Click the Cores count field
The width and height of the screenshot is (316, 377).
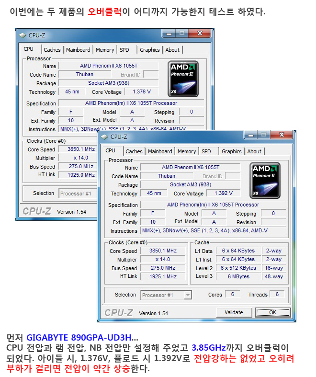pos(233,294)
